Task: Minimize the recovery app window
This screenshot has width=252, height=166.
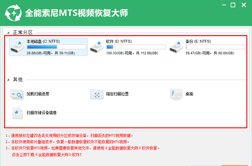Action: pyautogui.click(x=224, y=5)
